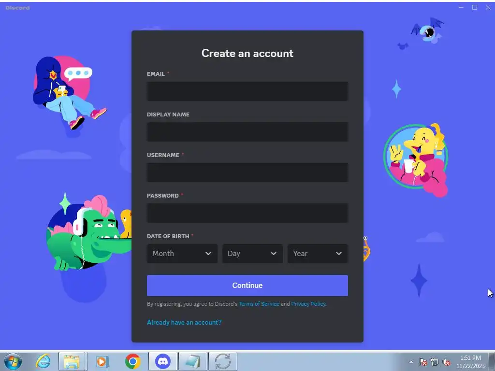The height and width of the screenshot is (371, 495).
Task: Focus the Display Name input field
Action: tap(247, 132)
